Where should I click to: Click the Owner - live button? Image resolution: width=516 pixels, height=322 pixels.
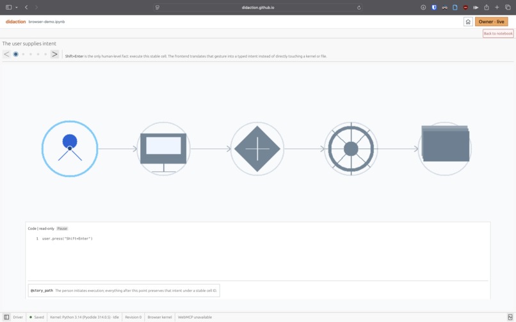coord(491,22)
